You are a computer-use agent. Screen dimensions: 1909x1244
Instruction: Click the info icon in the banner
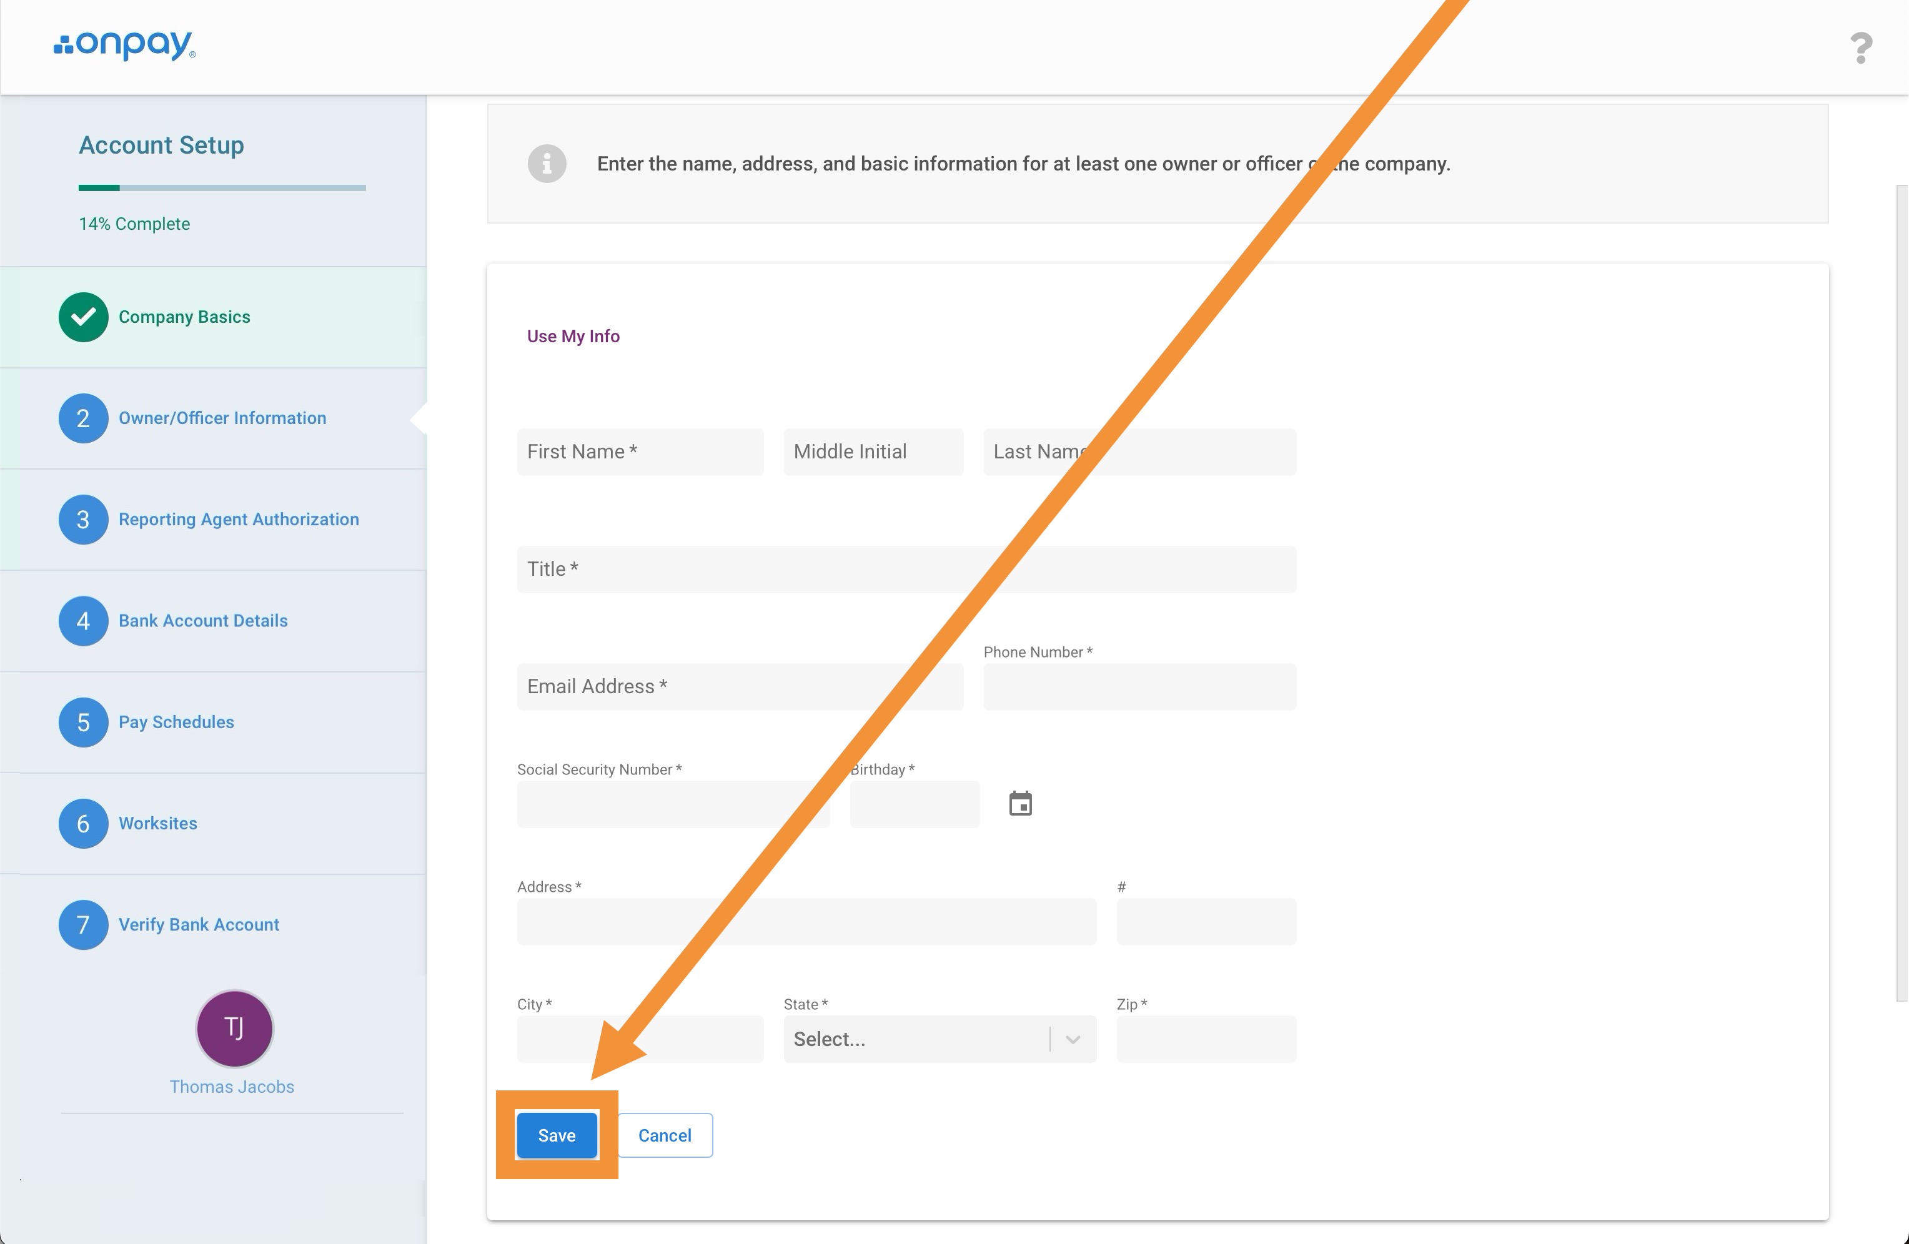coord(546,164)
